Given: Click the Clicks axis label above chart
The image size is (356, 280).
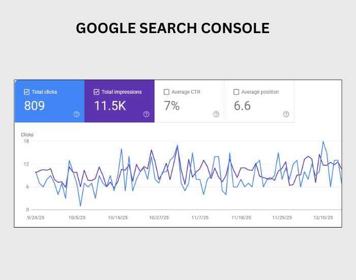Looking at the screenshot, I should [27, 135].
